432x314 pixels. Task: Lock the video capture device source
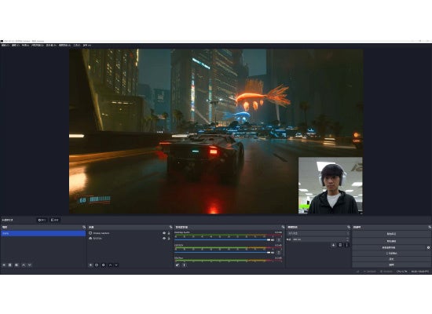[169, 239]
